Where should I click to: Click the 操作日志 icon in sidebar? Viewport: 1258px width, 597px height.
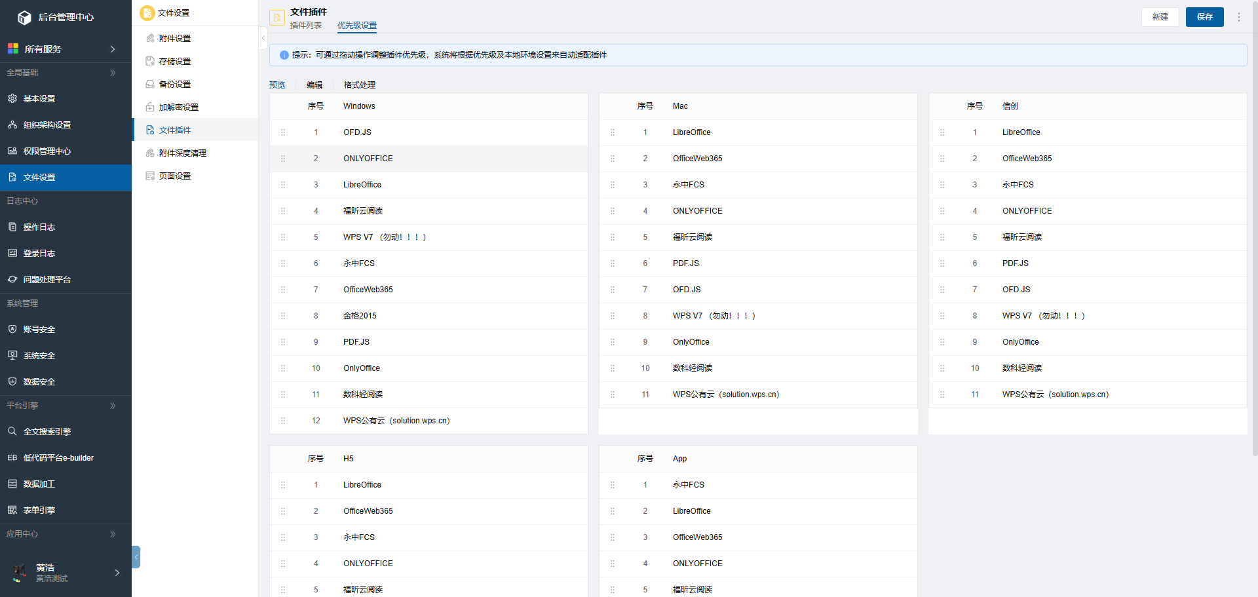tap(12, 227)
